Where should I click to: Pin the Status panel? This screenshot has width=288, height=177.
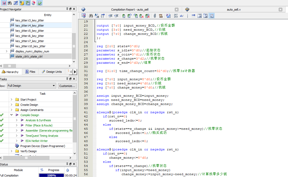click(x=67, y=164)
